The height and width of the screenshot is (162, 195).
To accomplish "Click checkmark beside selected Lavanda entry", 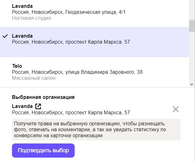I will pos(5,36).
